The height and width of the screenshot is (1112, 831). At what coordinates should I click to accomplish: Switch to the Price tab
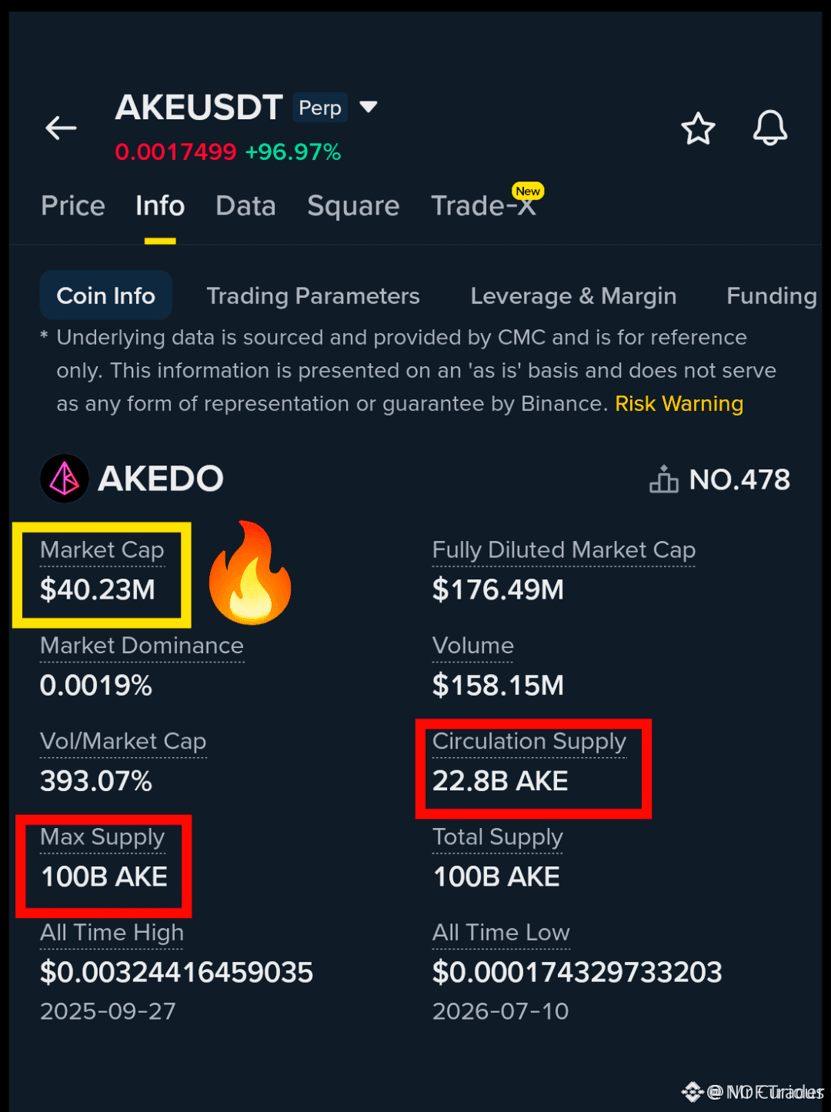tap(73, 206)
